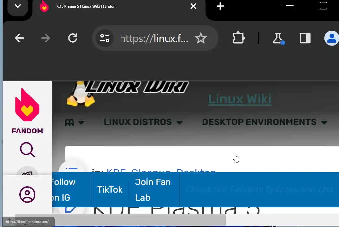
Task: Open Chrome Labs flask icon
Action: pyautogui.click(x=278, y=38)
